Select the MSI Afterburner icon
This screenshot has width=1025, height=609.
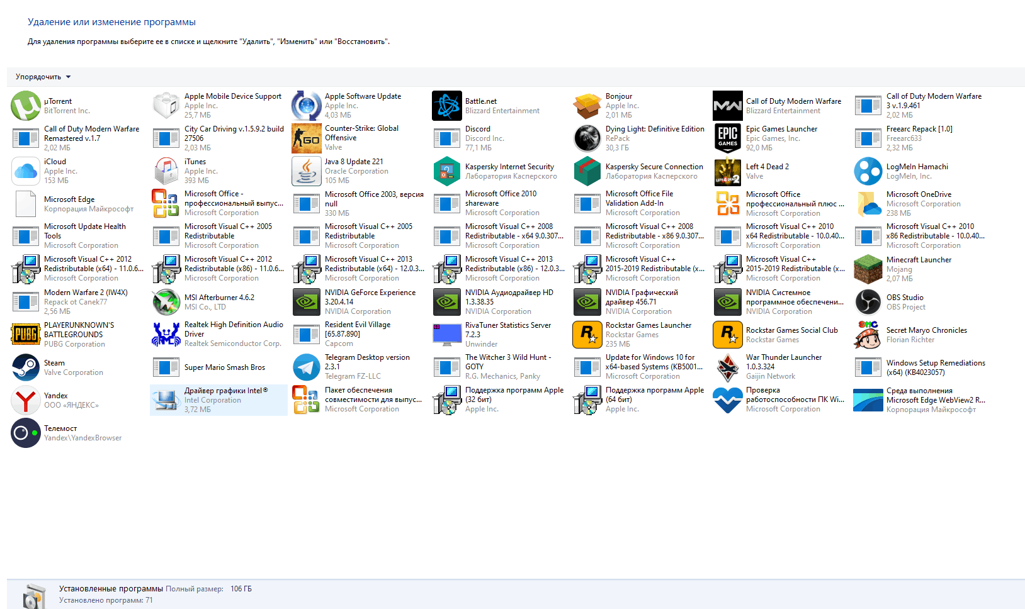pos(166,302)
